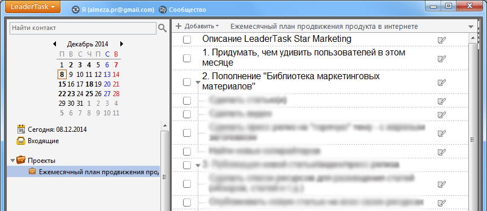Go to next month in calendar
The height and width of the screenshot is (211, 487).
(122, 44)
